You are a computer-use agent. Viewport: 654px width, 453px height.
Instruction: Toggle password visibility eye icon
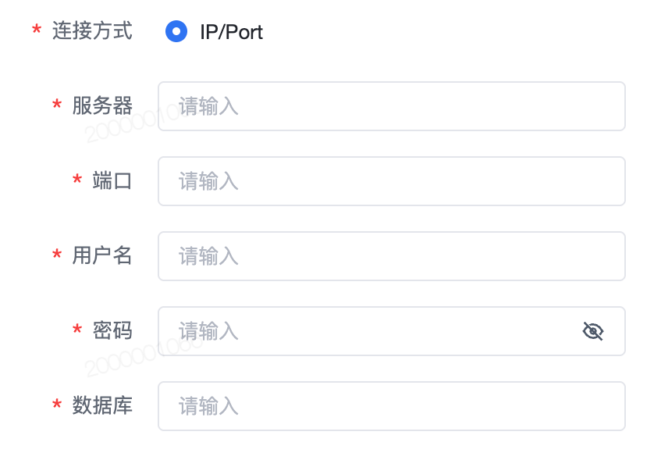592,331
